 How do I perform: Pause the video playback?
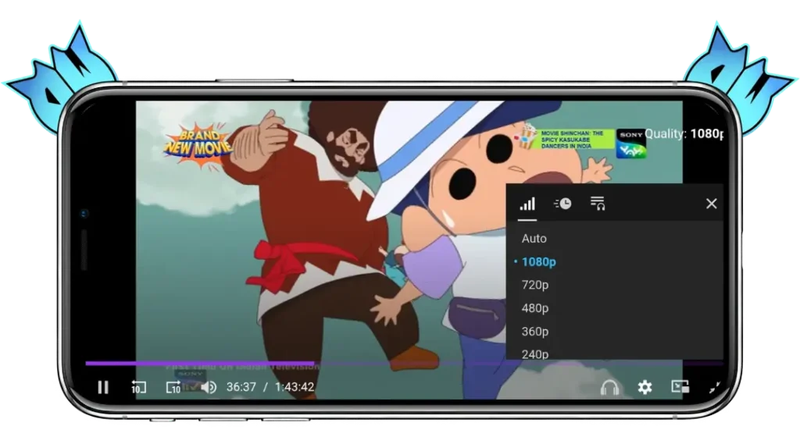pyautogui.click(x=103, y=387)
